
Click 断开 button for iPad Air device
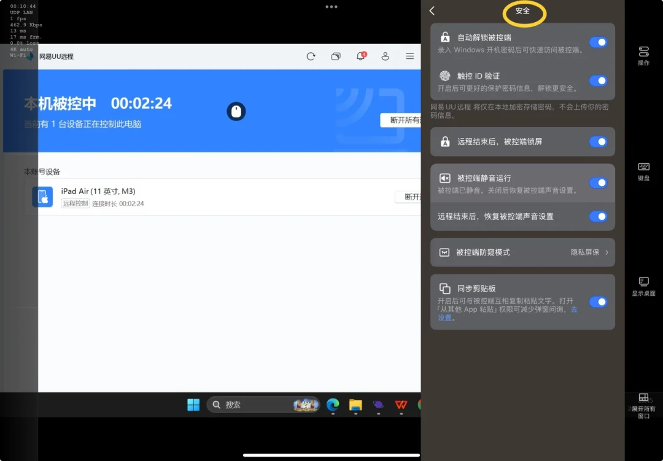tap(408, 197)
